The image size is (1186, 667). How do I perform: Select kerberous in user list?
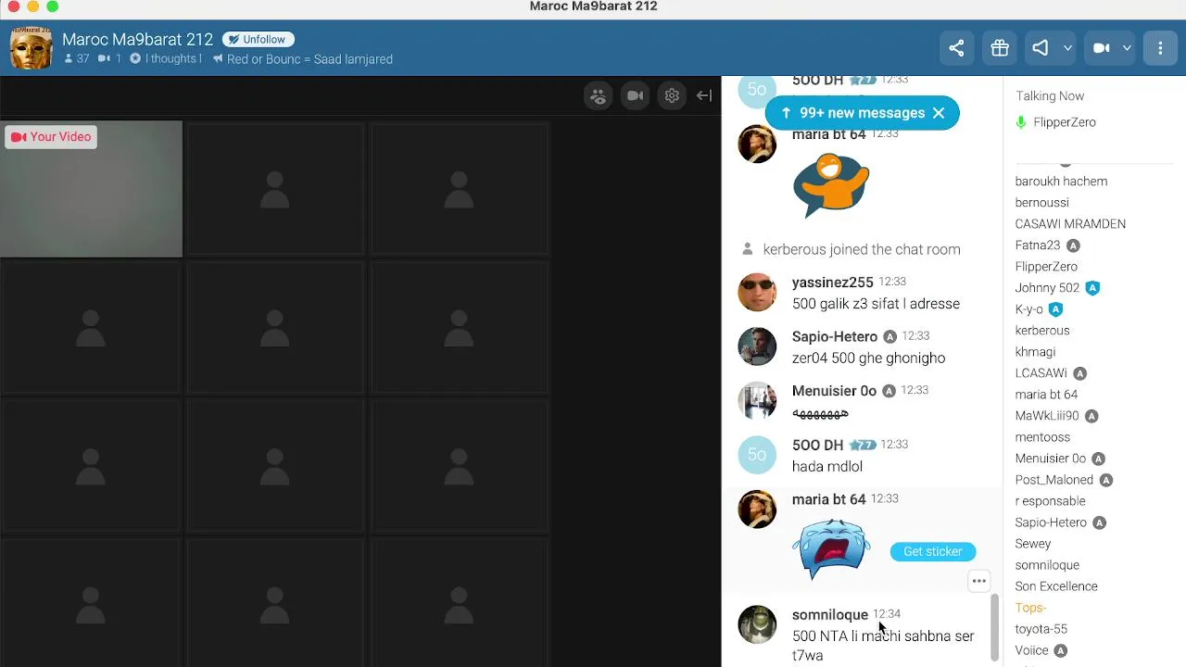click(x=1042, y=331)
